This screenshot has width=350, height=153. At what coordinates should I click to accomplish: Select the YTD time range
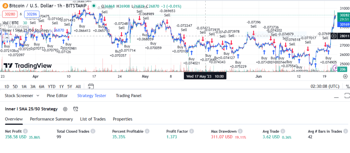click(52, 86)
